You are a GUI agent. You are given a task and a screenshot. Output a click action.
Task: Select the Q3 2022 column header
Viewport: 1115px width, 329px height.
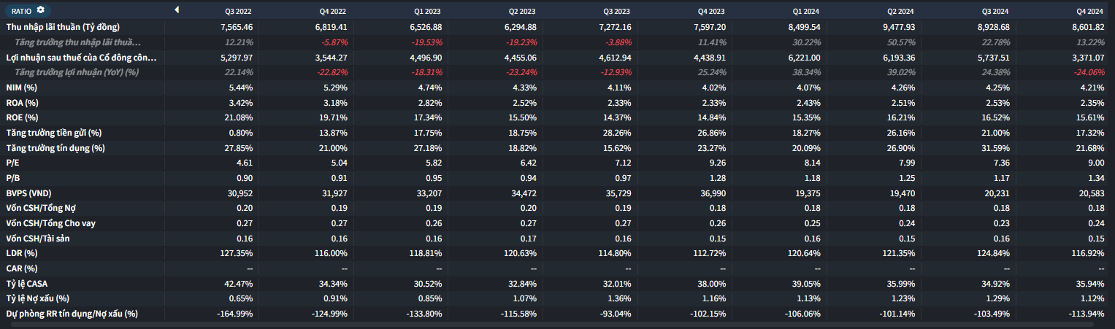[x=240, y=12]
